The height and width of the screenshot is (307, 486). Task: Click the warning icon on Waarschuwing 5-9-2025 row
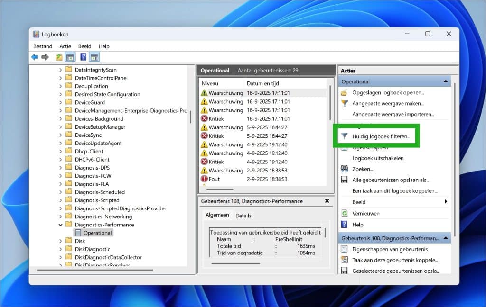(x=204, y=127)
